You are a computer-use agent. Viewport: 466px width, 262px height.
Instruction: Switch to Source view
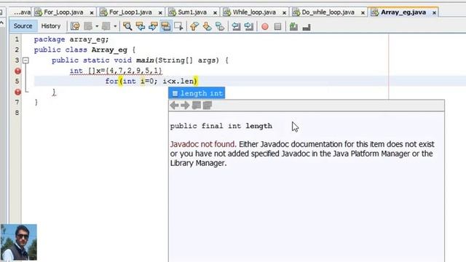[23, 26]
